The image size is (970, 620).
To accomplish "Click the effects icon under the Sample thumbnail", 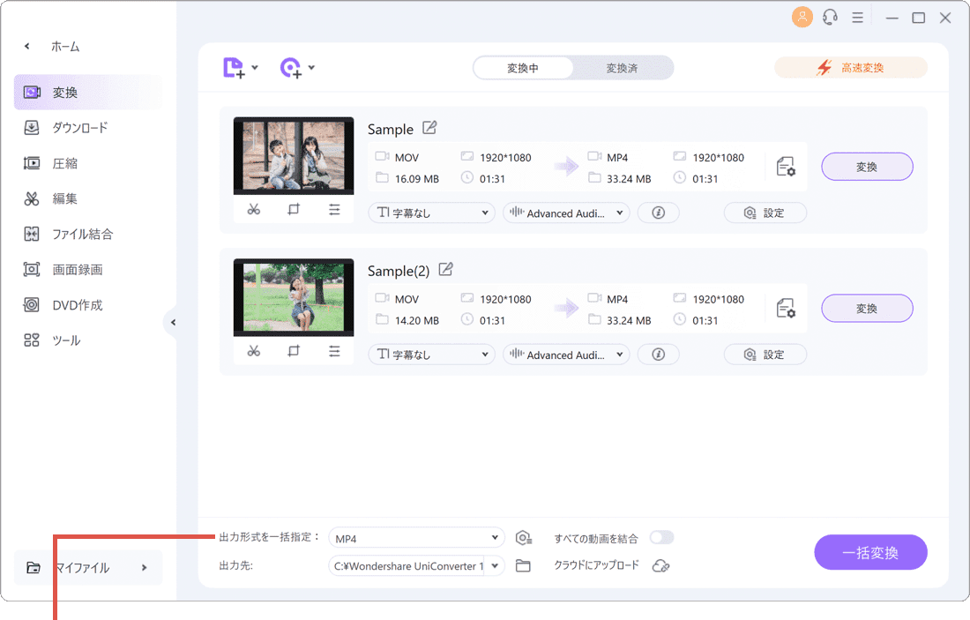I will click(x=334, y=209).
